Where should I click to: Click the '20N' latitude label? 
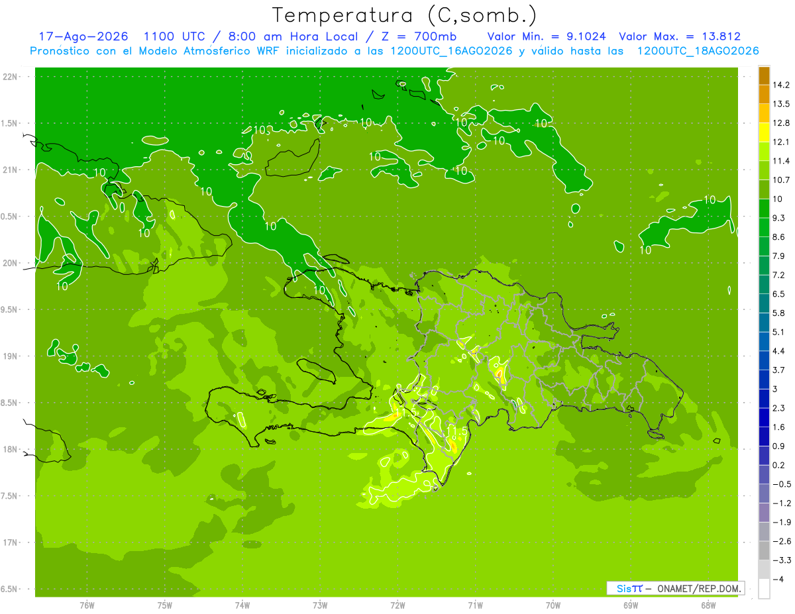tap(11, 263)
